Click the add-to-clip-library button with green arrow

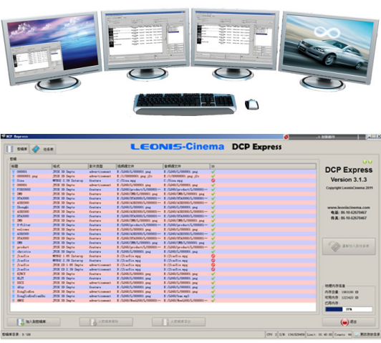click(x=34, y=322)
